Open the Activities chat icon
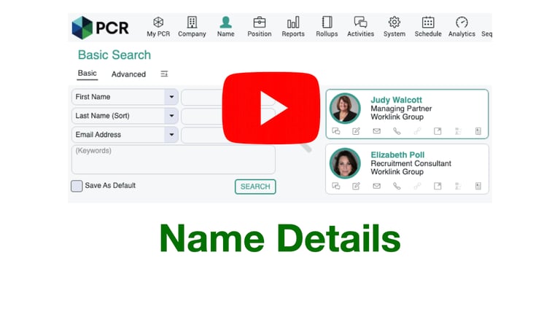 point(360,22)
